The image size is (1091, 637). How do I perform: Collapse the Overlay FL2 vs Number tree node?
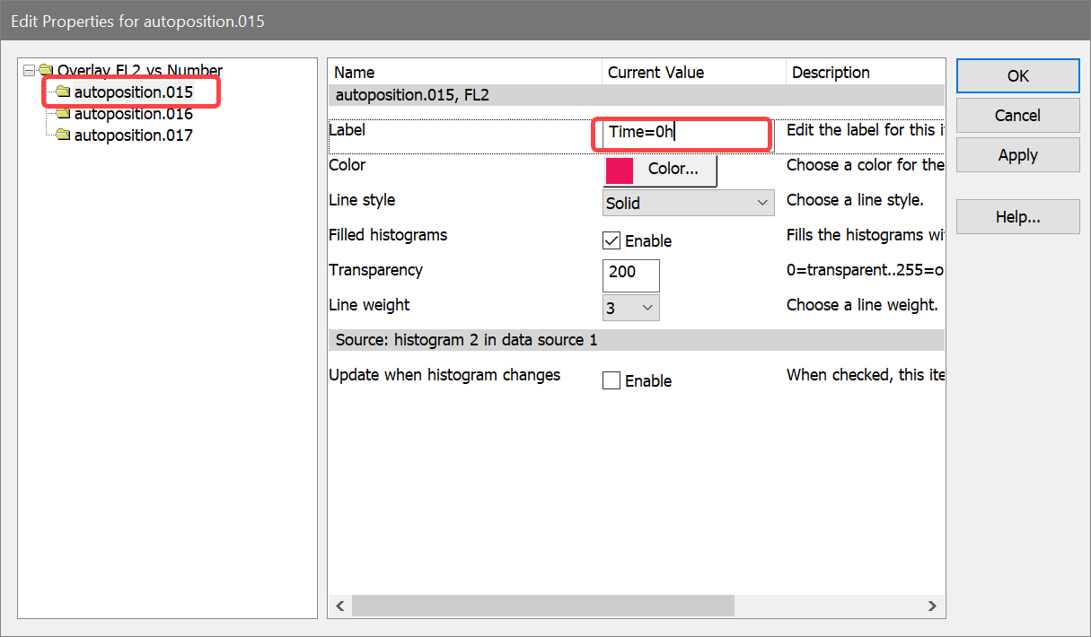click(x=30, y=70)
